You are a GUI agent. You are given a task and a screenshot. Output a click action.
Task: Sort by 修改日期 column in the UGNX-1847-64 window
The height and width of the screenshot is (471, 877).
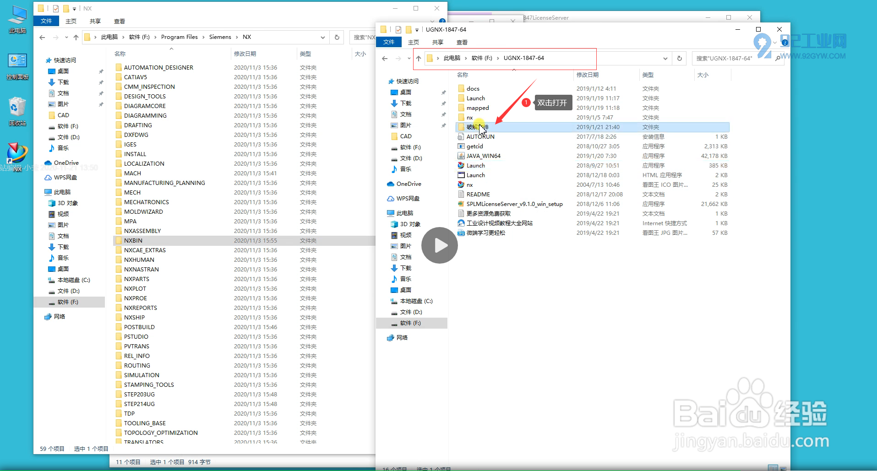pyautogui.click(x=587, y=75)
